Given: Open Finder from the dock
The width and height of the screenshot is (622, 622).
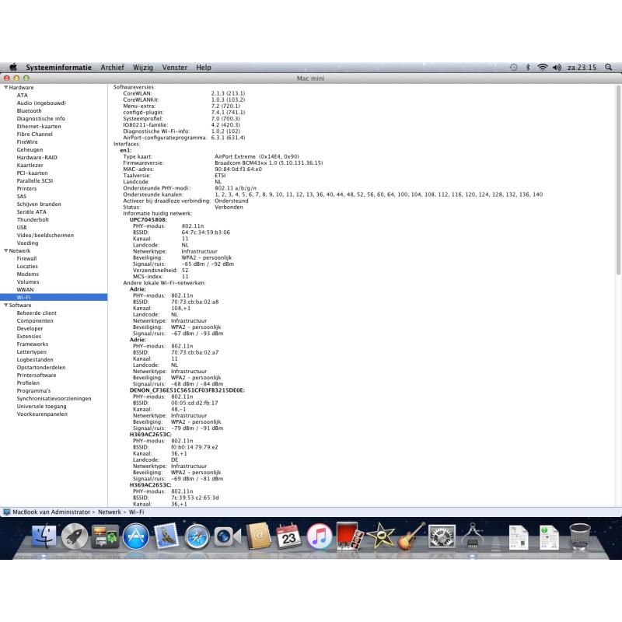Looking at the screenshot, I should [x=44, y=536].
